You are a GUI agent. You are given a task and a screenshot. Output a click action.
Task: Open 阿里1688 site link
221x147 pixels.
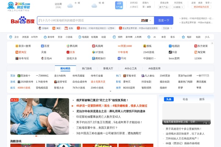(125, 46)
